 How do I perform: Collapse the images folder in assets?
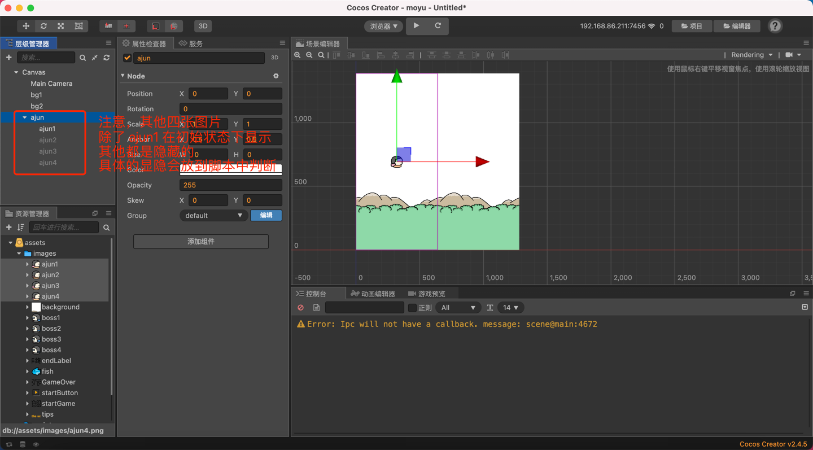[x=19, y=254]
